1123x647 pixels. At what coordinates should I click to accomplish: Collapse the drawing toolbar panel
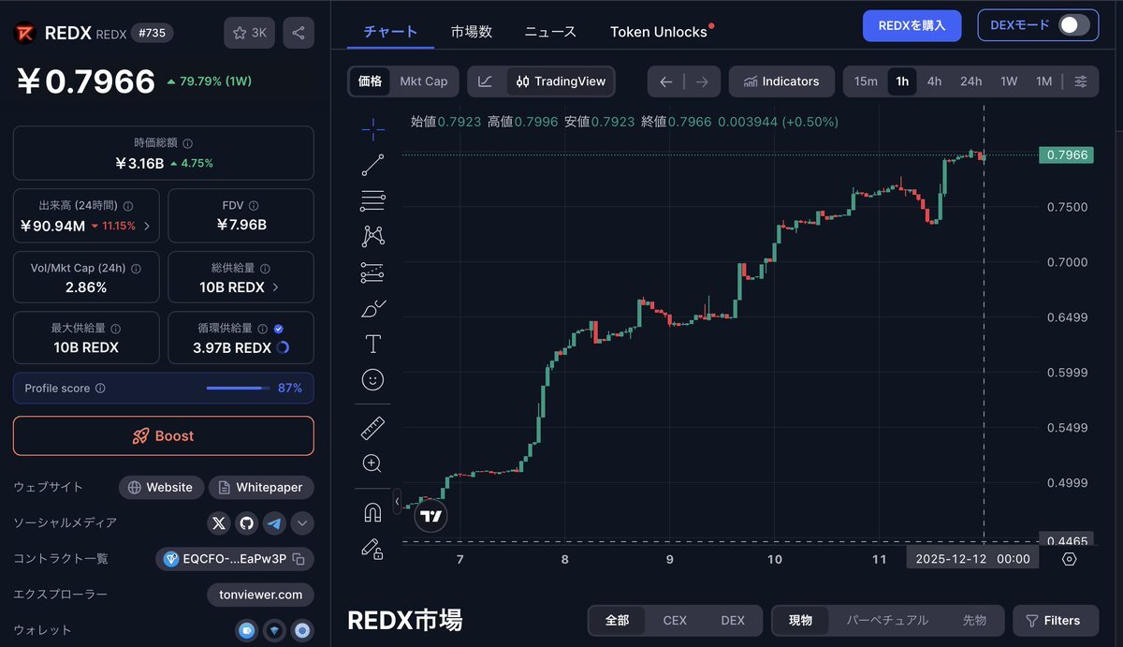point(397,502)
